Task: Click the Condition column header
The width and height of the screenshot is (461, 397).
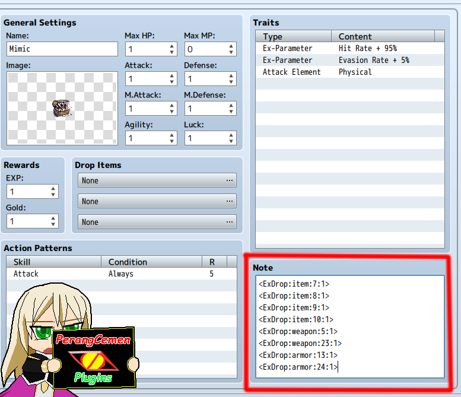Action: (151, 262)
